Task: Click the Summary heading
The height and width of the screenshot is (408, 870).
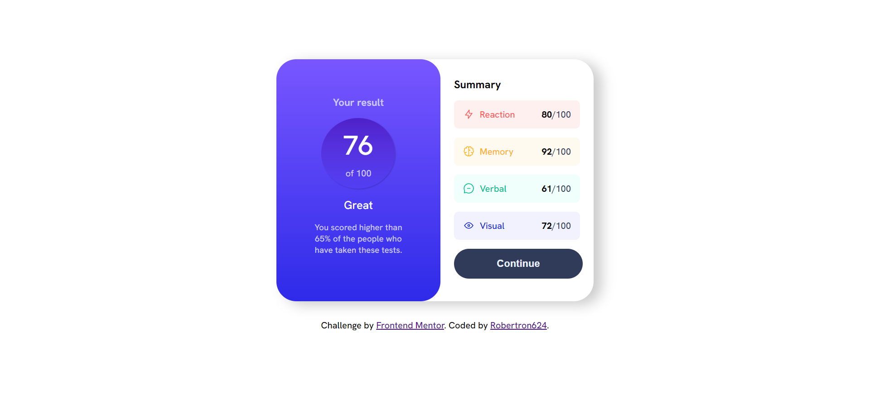Action: click(477, 85)
